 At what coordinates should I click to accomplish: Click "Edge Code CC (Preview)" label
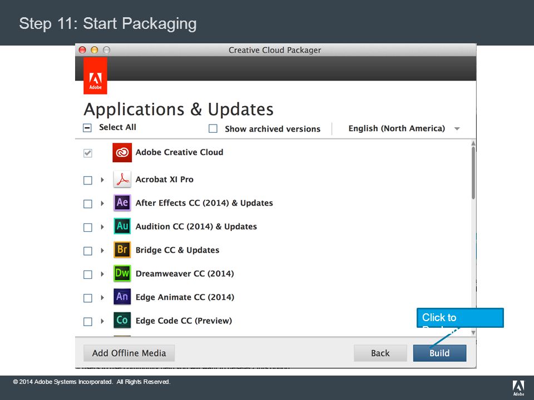coord(184,321)
